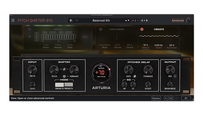Enable the MIDI In power button
Viewport: 203px width, 116px height.
coord(29,29)
